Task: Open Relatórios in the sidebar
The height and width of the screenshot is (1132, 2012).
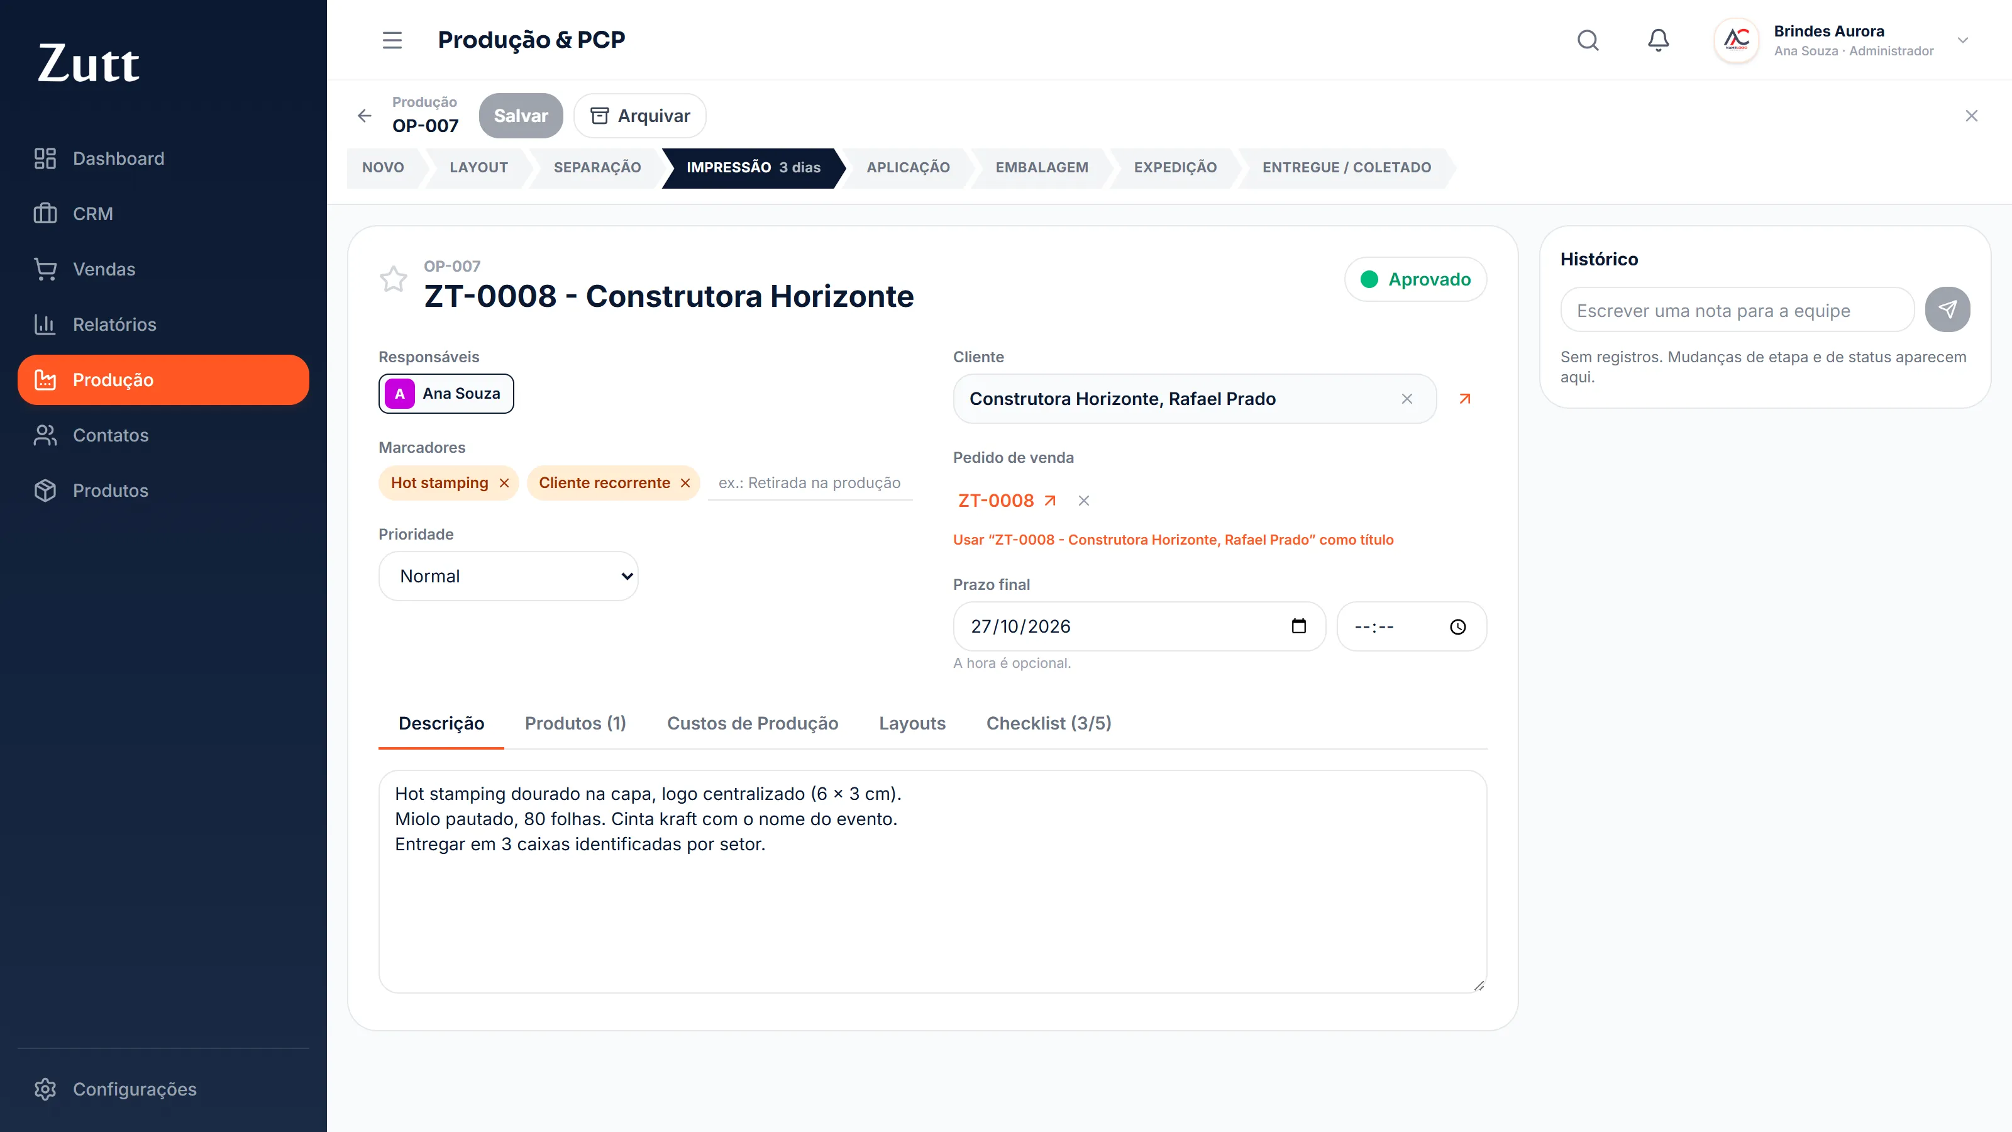Action: click(163, 325)
